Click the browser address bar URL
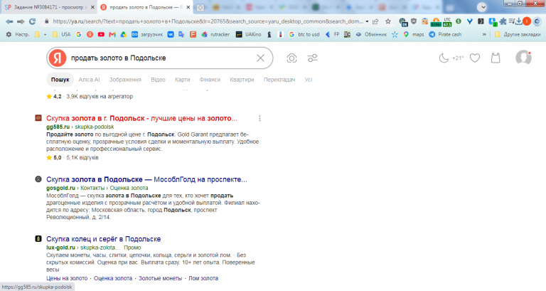This screenshot has height=291, width=546. (x=208, y=21)
